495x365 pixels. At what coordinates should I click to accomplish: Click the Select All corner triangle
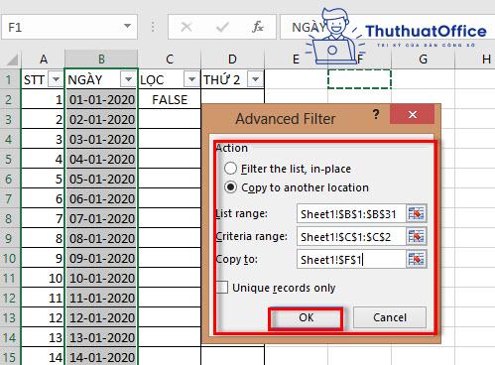(x=12, y=60)
